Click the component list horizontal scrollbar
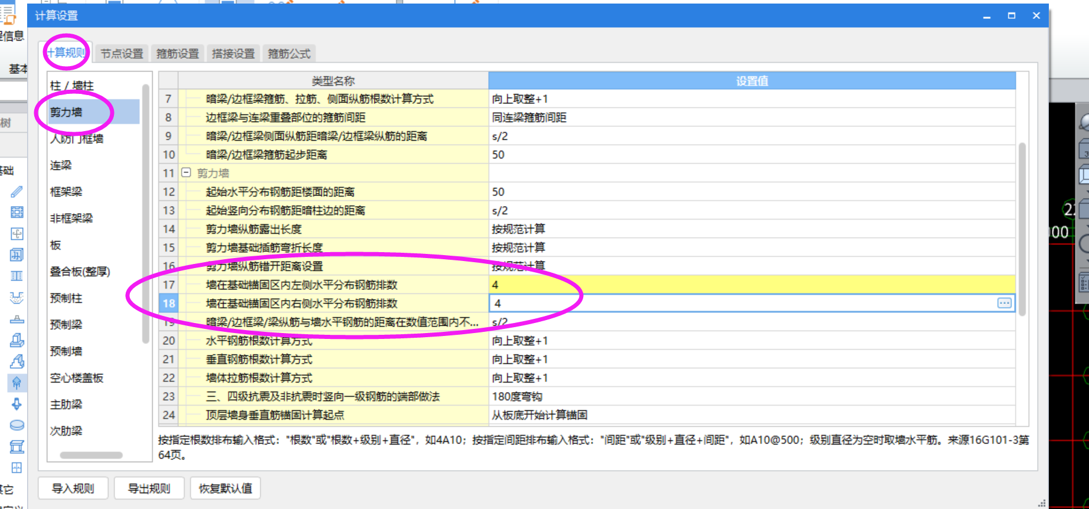1089x509 pixels. point(91,455)
